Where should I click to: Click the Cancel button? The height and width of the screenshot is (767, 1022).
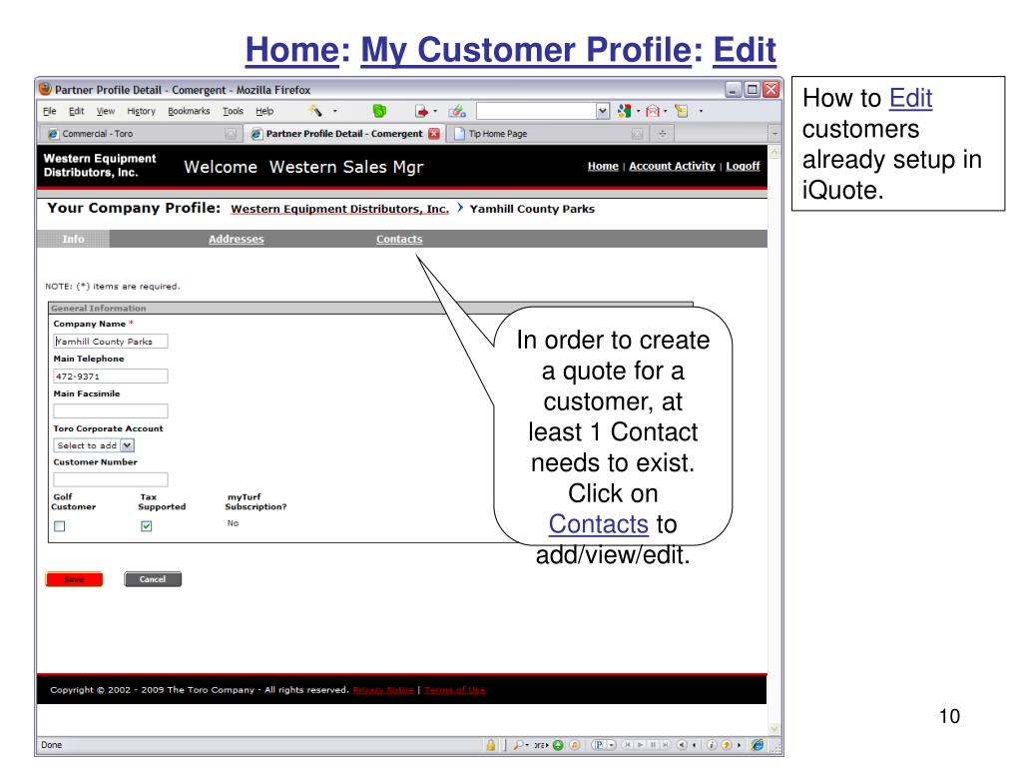[x=153, y=579]
